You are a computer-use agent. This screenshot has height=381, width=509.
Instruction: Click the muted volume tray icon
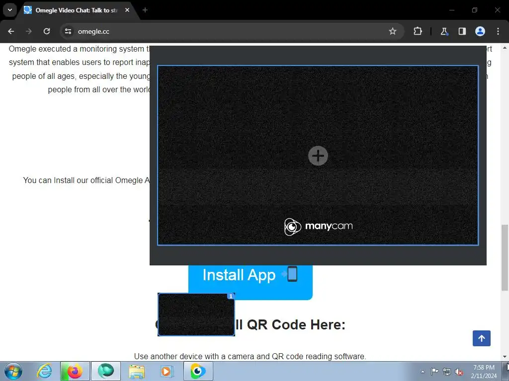459,372
